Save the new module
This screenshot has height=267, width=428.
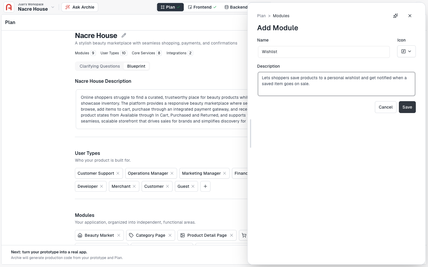407,107
